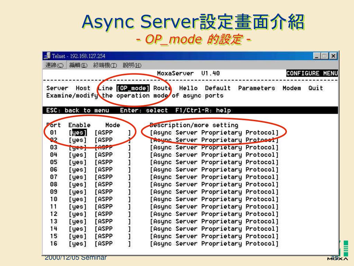Select the Route menu item
This screenshot has height=266, width=354.
162,88
